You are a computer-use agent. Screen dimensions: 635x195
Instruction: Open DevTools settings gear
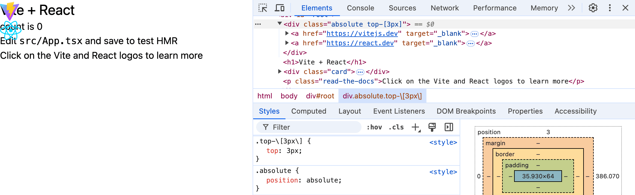pyautogui.click(x=593, y=8)
